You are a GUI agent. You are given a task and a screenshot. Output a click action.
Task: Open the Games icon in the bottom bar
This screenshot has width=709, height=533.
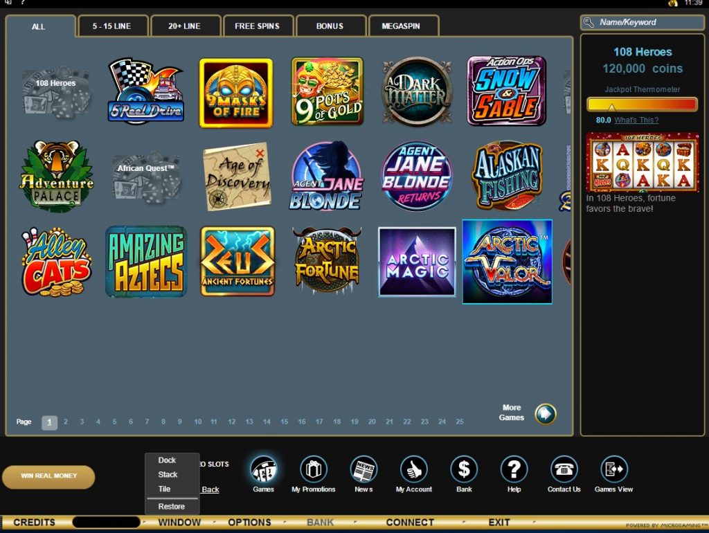click(263, 470)
